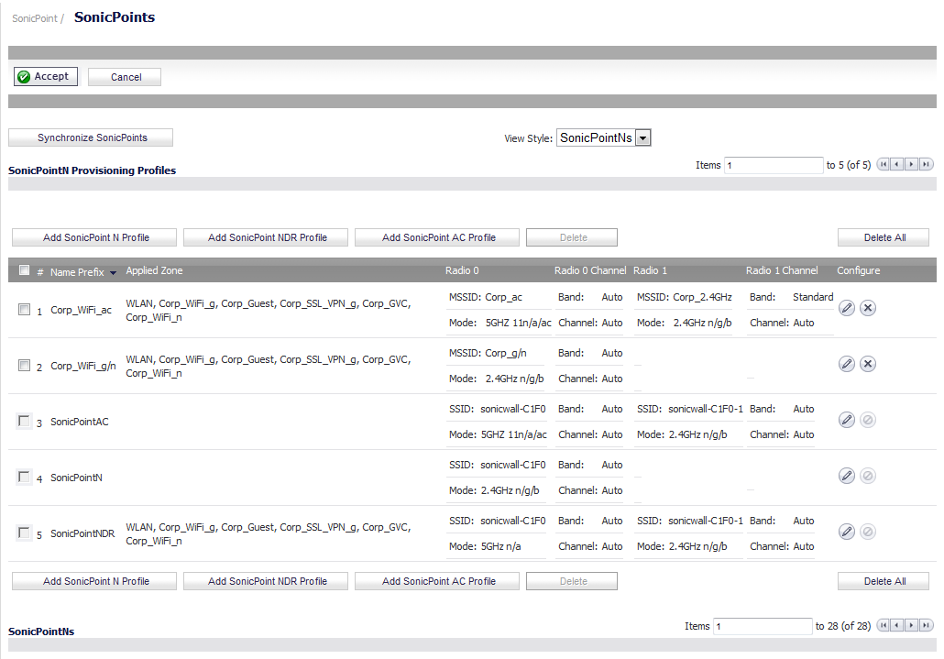Click bottom Add SonicPoint N Profile button
Image resolution: width=944 pixels, height=659 pixels.
coord(94,581)
